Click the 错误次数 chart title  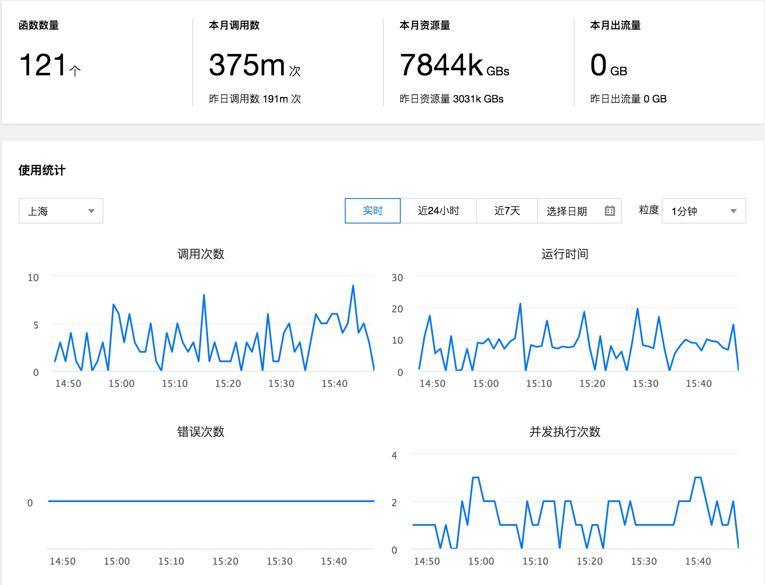point(201,432)
